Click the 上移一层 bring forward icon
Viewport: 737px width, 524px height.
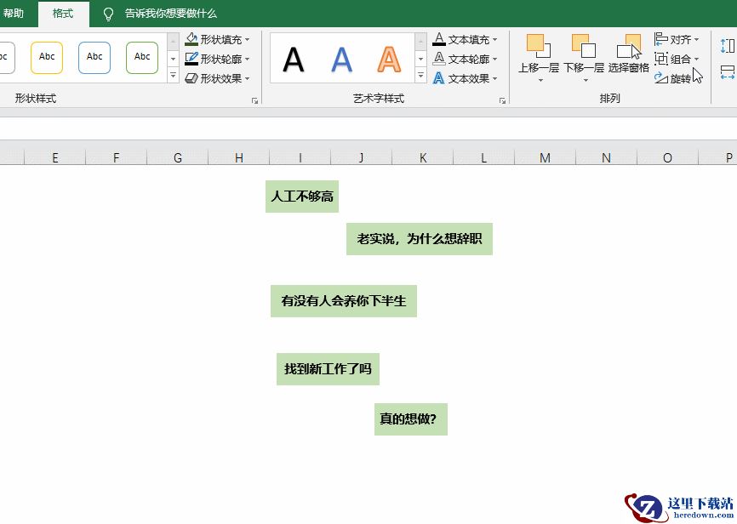538,46
